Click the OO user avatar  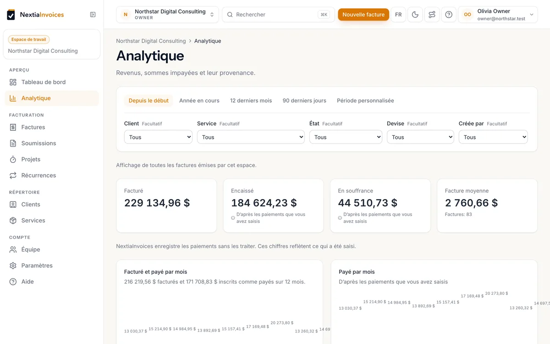click(467, 15)
